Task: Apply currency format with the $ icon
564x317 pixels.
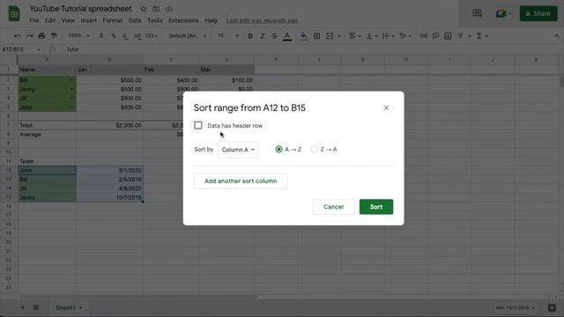Action: [x=101, y=36]
